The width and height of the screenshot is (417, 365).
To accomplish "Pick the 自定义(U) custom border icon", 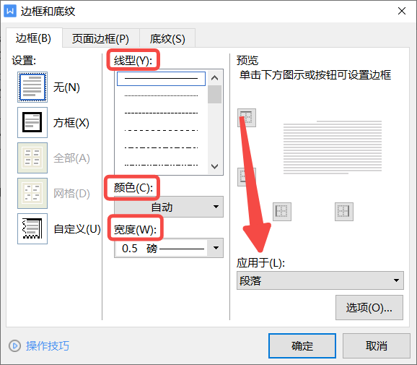I will 32,228.
